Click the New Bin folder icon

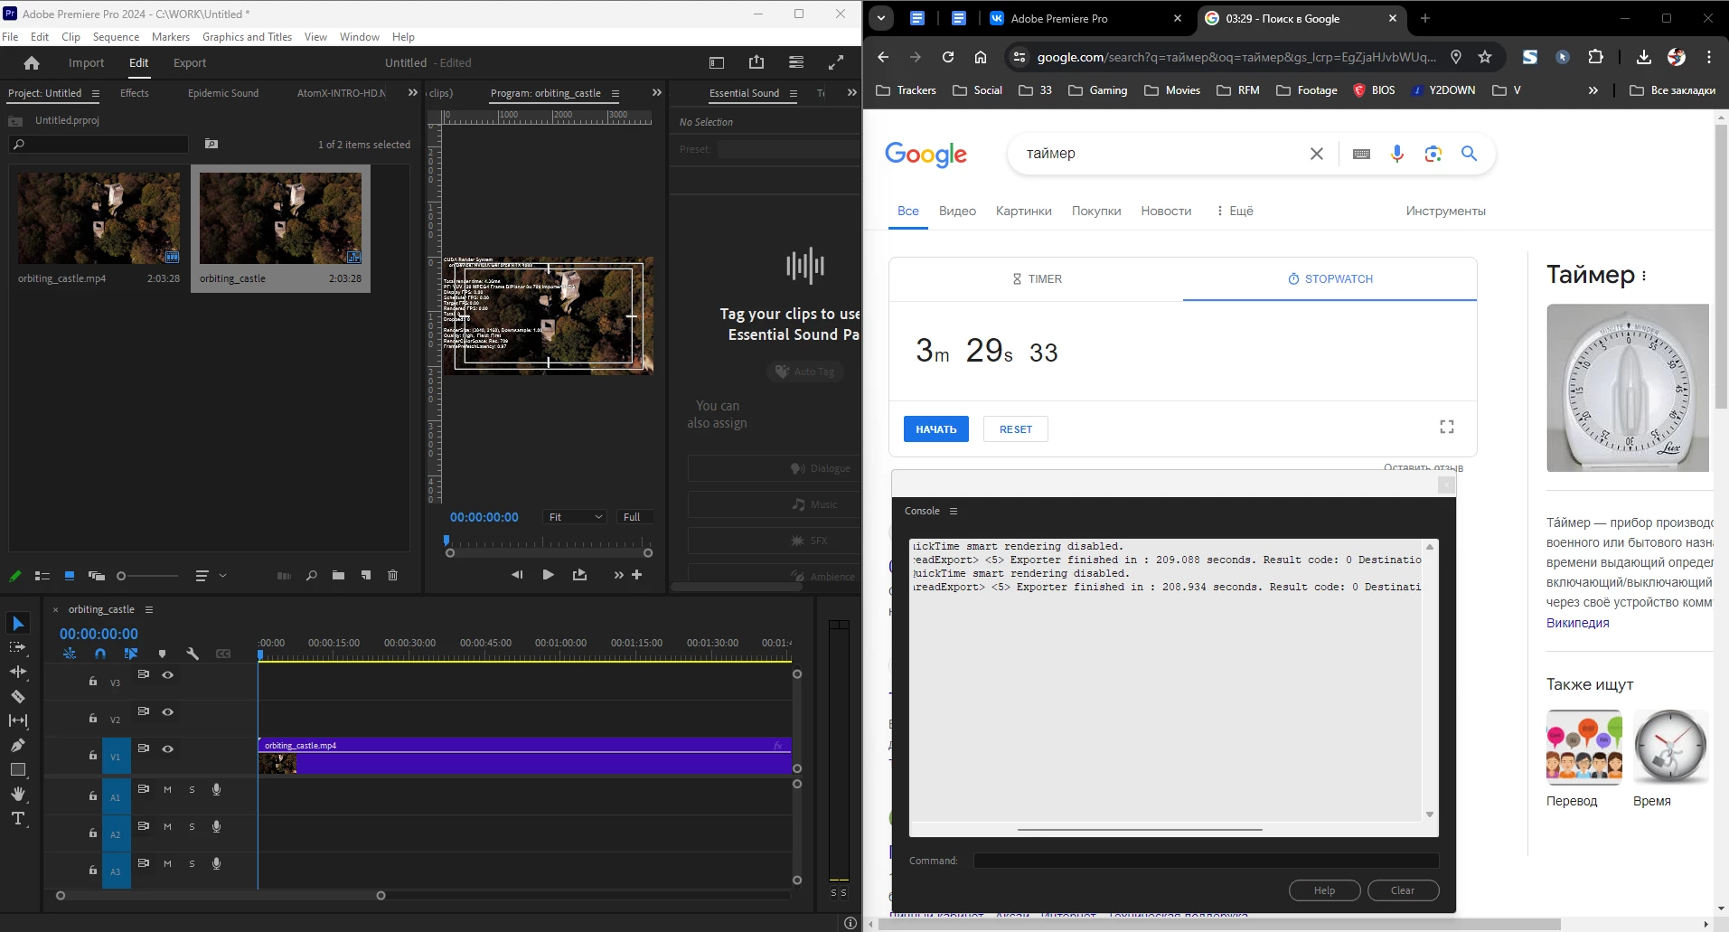[338, 575]
